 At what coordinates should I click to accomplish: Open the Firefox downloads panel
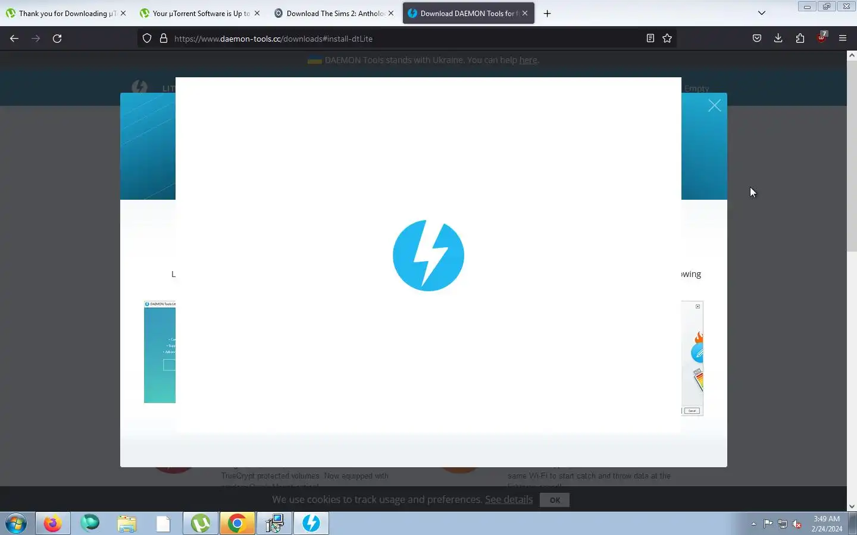pos(778,38)
